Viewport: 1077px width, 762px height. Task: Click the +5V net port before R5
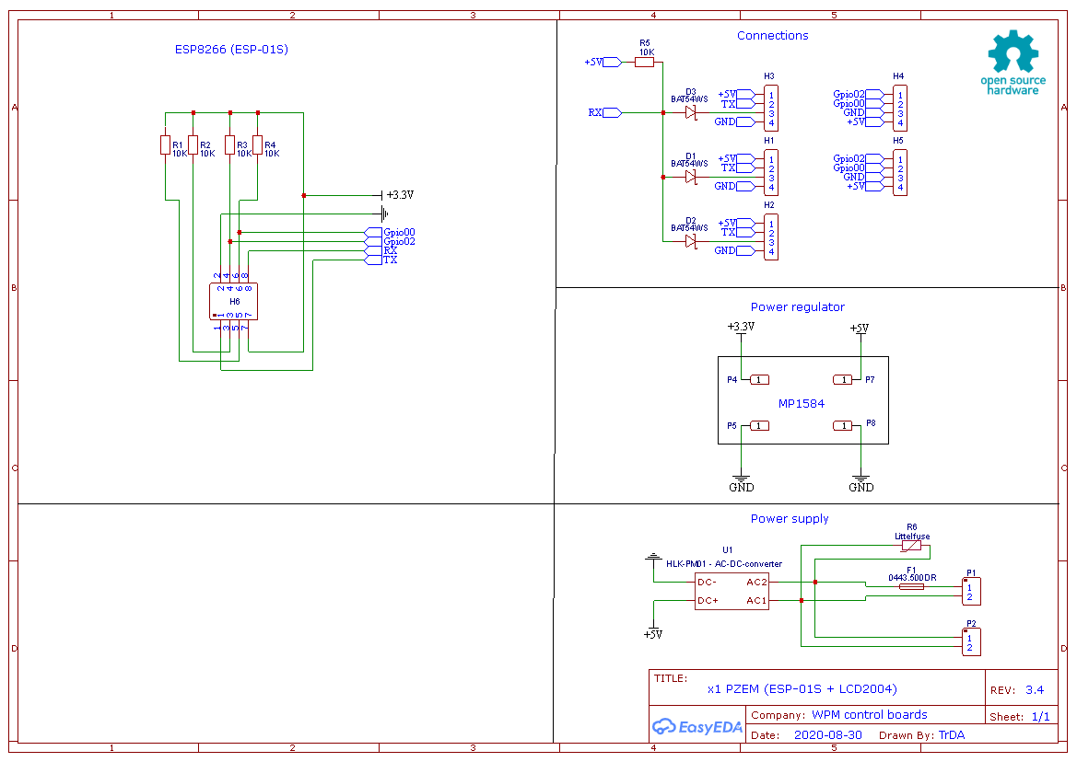(603, 62)
